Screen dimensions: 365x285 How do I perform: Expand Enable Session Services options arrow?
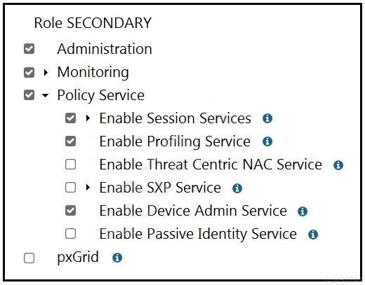point(88,118)
